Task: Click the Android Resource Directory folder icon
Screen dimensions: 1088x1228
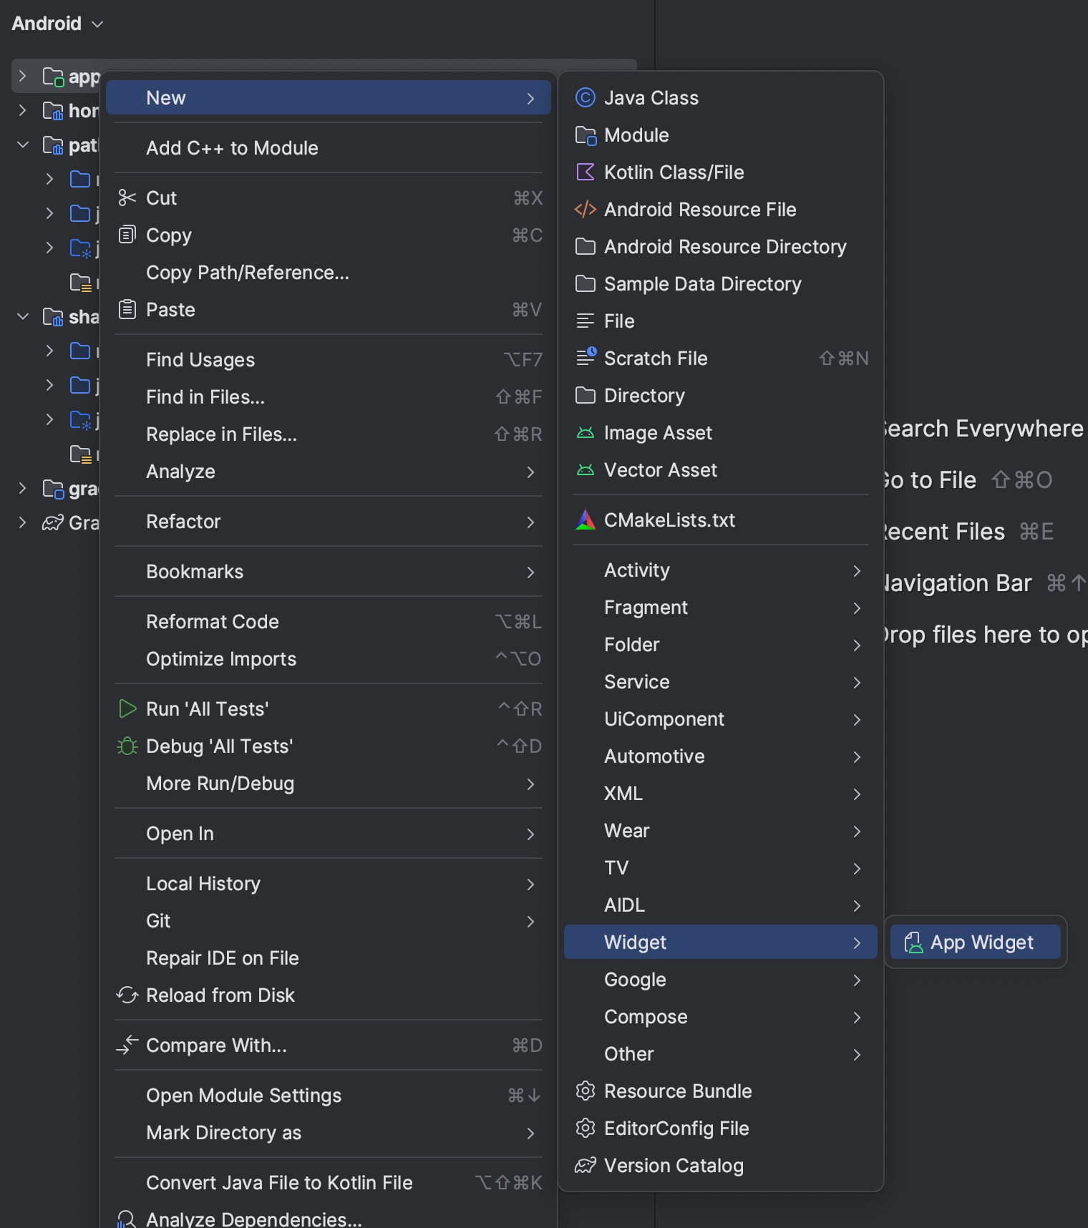Action: [x=586, y=247]
